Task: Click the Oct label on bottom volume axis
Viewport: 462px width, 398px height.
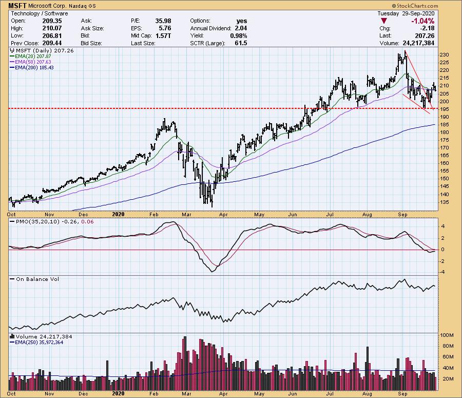Action: pos(11,393)
